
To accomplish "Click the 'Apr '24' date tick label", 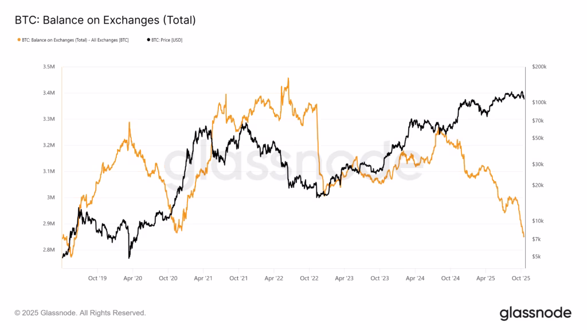I will (414, 278).
